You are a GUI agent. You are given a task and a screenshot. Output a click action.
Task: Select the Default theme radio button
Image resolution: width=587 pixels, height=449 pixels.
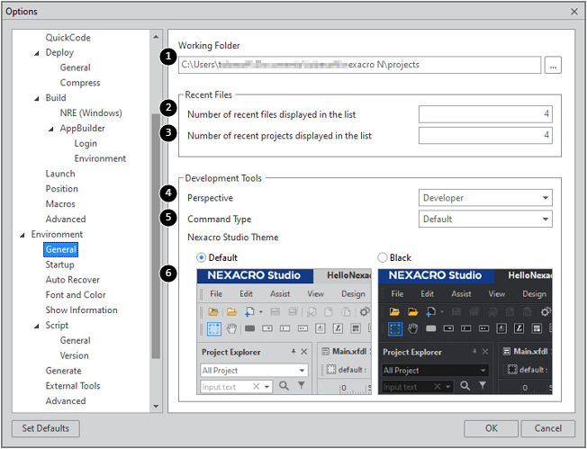pos(202,257)
